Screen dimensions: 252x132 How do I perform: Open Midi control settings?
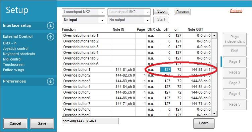[12, 59]
